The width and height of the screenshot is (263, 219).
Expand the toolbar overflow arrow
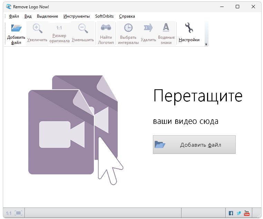click(206, 45)
